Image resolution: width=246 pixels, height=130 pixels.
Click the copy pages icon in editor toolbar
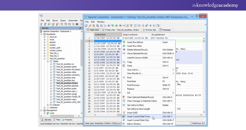(105, 26)
